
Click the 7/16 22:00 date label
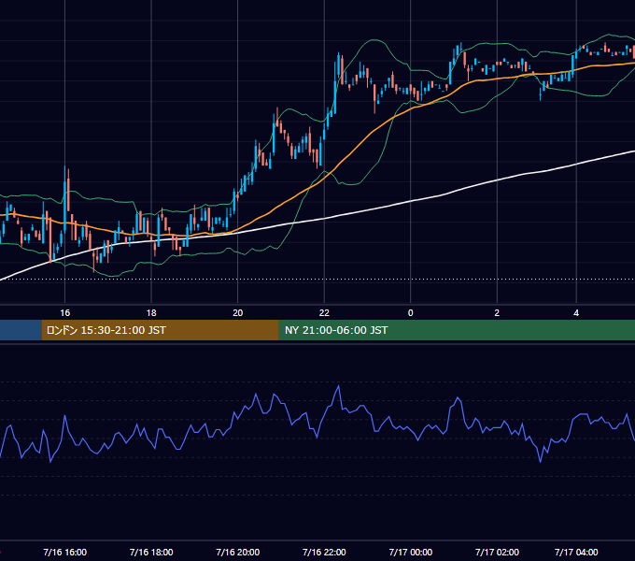(x=324, y=552)
